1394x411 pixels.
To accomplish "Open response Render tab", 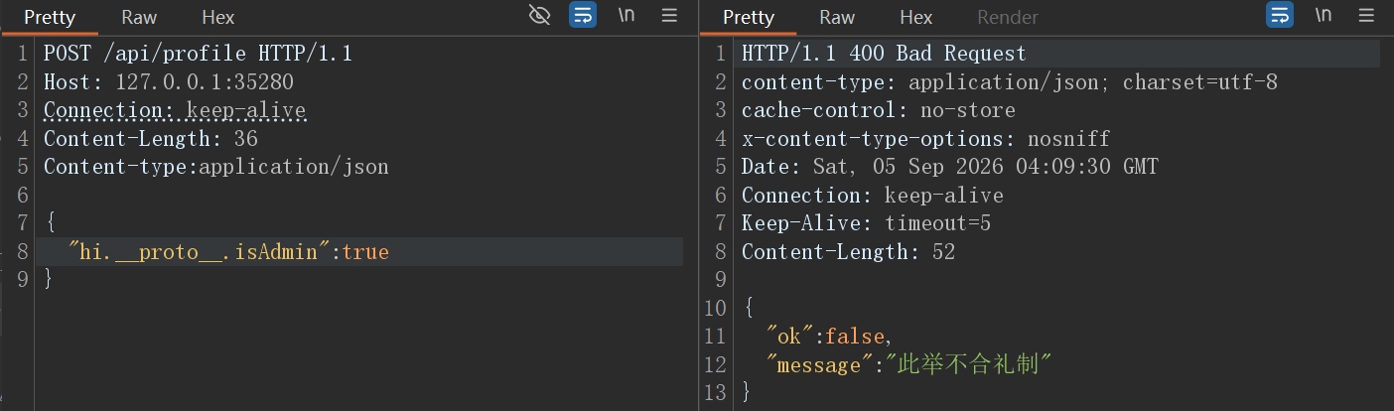I will 1008,17.
